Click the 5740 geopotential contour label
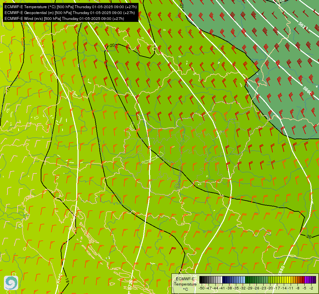Viewport: 319px width, 294px height. point(59,279)
